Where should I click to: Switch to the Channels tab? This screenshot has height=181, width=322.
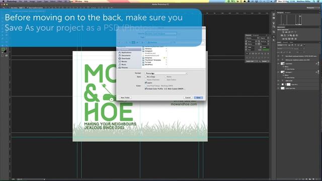(285, 42)
